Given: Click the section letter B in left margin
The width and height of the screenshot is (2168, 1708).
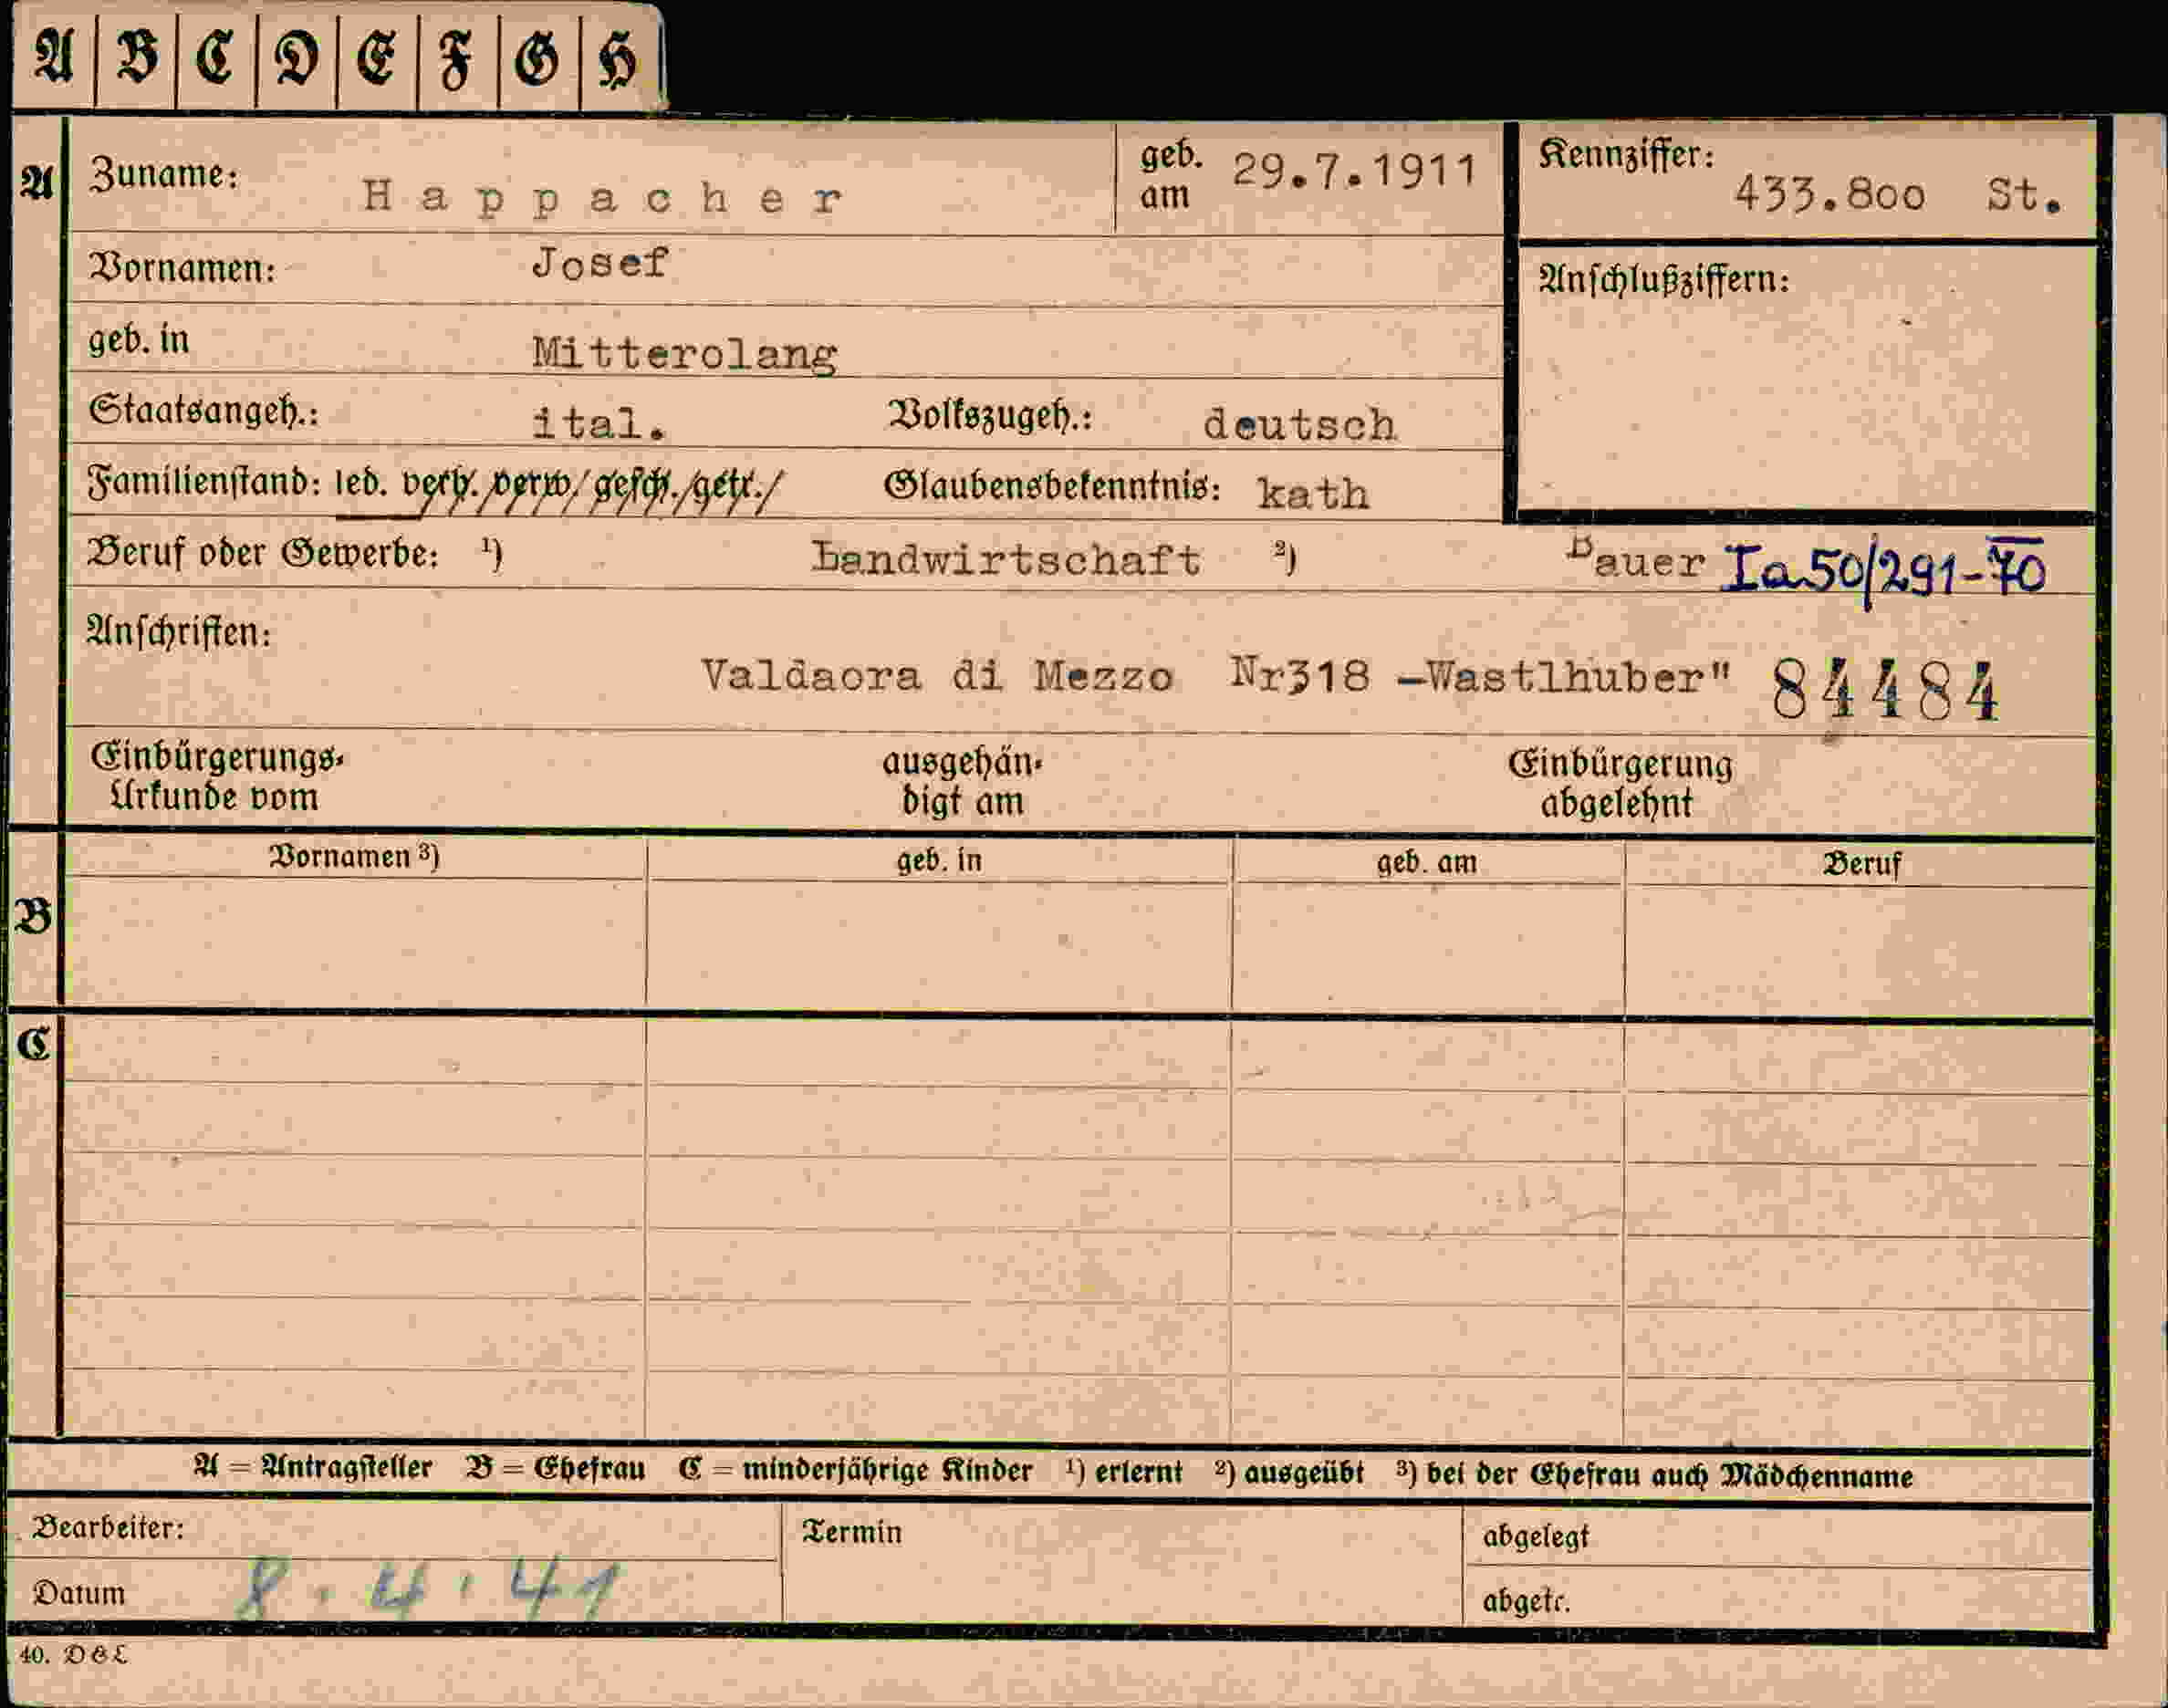Looking at the screenshot, I should 33,917.
